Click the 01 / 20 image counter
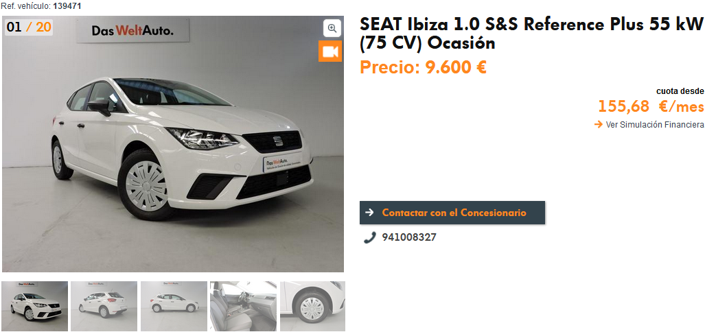This screenshot has height=332, width=705. click(30, 27)
